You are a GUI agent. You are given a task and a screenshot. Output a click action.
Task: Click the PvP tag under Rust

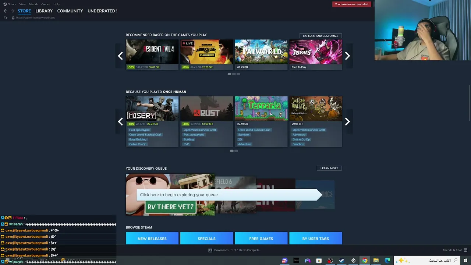tap(186, 144)
